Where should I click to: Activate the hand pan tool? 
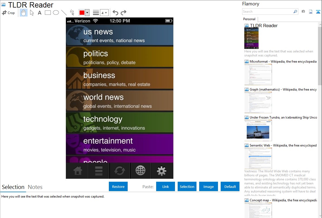click(23, 13)
